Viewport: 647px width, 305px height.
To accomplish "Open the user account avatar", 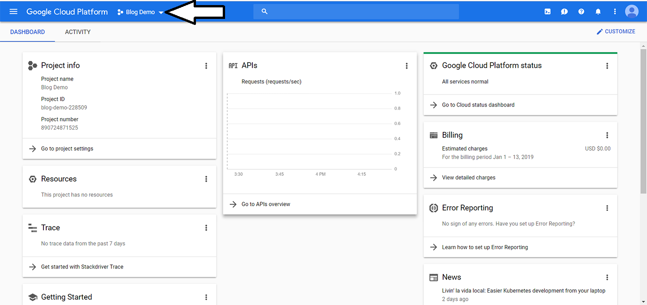I will 632,12.
